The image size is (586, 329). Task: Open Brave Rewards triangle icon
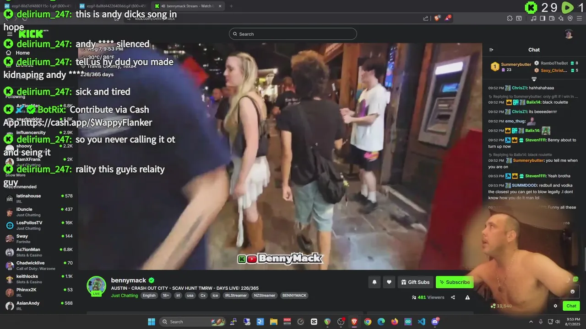tap(448, 18)
